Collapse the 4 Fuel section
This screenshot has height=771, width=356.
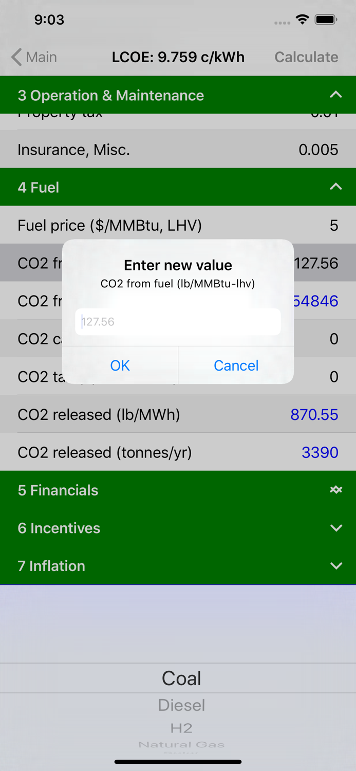coord(335,187)
